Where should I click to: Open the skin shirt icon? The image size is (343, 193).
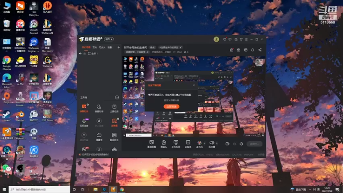pyautogui.click(x=241, y=39)
